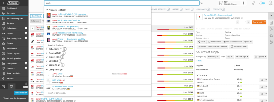Open the alarm clock side panel icon
This screenshot has height=102, width=274.
(271, 42)
